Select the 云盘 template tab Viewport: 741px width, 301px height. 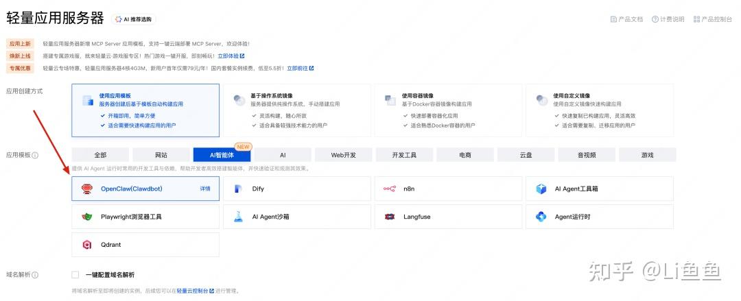tap(526, 155)
